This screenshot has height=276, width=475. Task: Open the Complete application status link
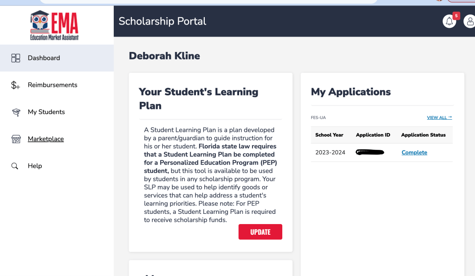[414, 153]
